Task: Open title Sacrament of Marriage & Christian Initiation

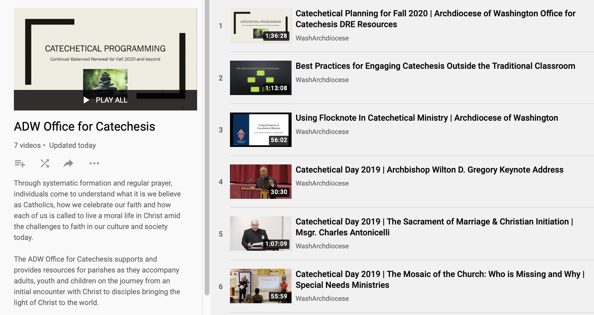Action: tap(434, 227)
